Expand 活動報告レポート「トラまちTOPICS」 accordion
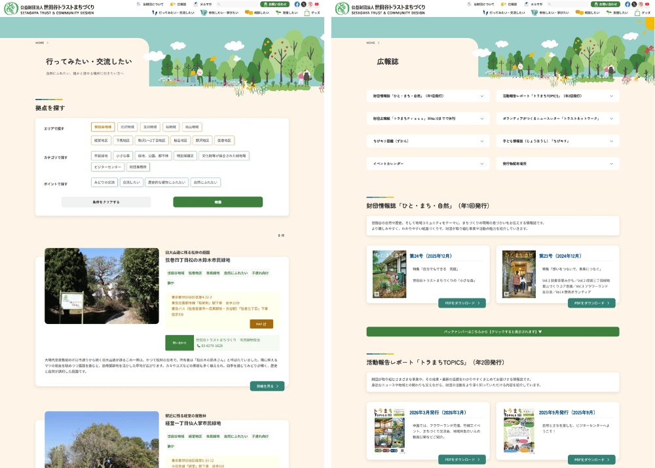 coord(557,96)
